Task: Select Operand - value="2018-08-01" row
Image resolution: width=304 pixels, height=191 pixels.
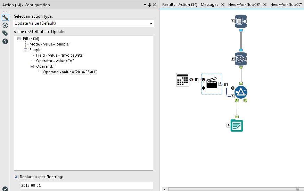Action: click(69, 72)
